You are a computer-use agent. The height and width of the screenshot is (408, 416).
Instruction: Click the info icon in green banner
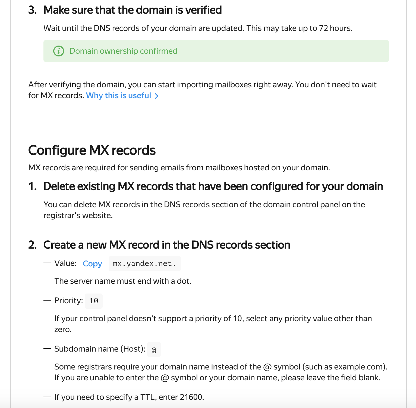(59, 51)
